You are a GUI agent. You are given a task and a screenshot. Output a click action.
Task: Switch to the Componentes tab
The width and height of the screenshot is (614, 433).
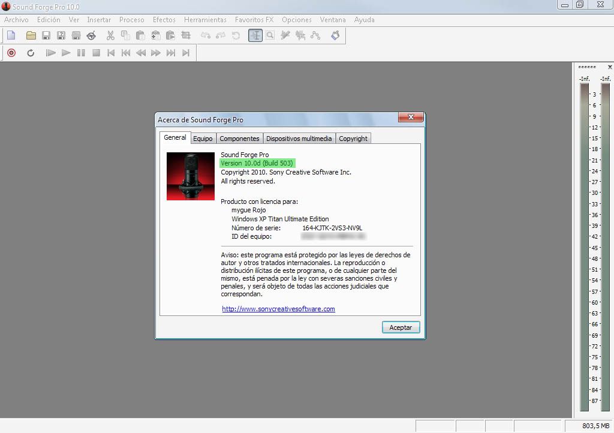click(x=239, y=139)
